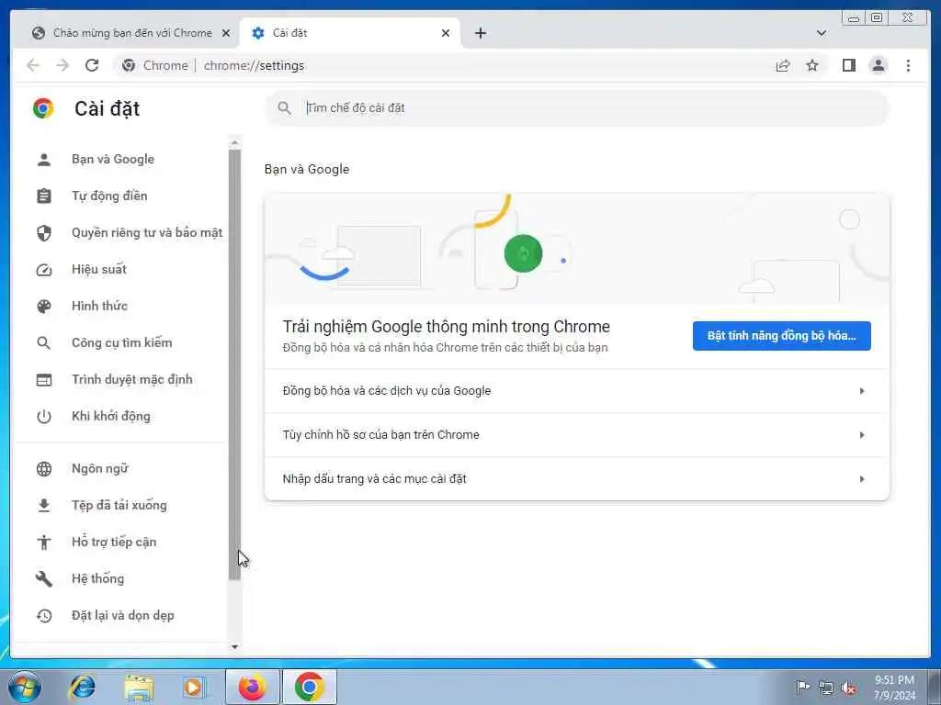Click the network icon in the system tray
This screenshot has height=705, width=941.
(x=826, y=688)
